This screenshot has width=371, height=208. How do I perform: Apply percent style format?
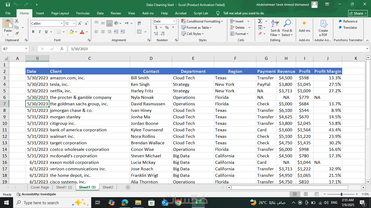point(167,28)
